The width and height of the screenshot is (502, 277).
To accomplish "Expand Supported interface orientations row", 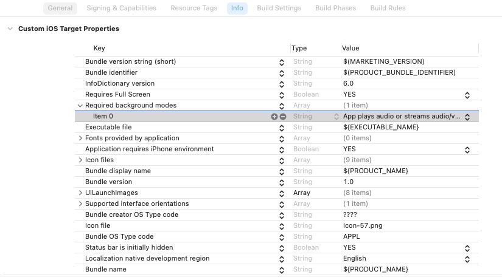I will (x=80, y=204).
